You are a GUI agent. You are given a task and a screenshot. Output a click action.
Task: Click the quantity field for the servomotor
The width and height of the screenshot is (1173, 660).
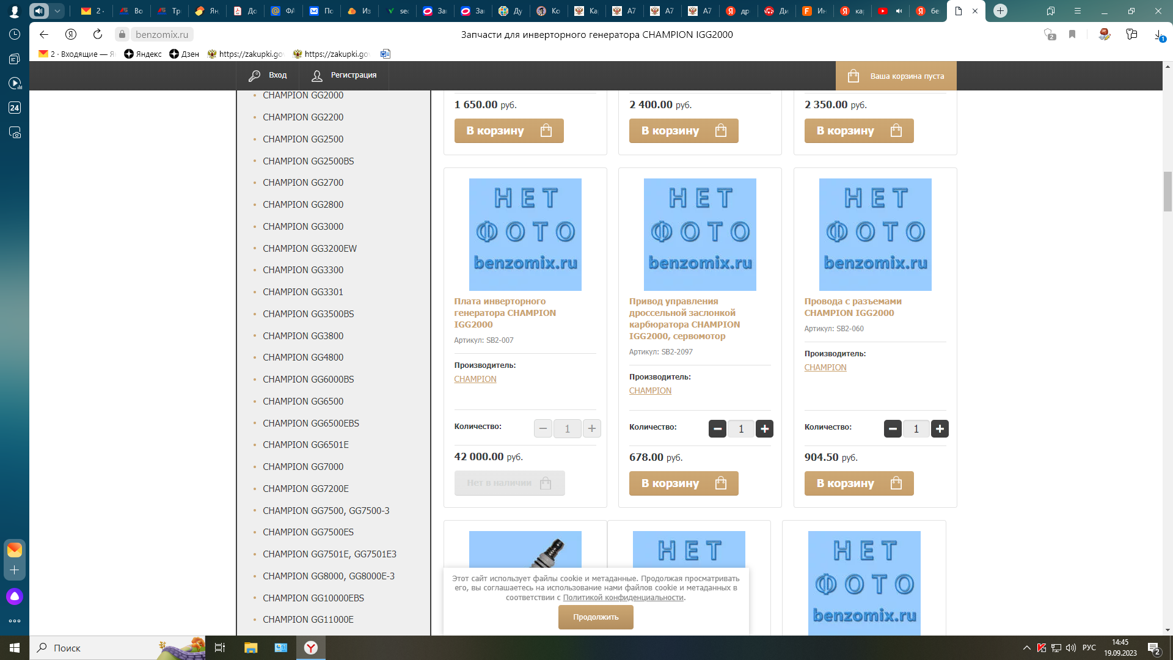point(740,429)
